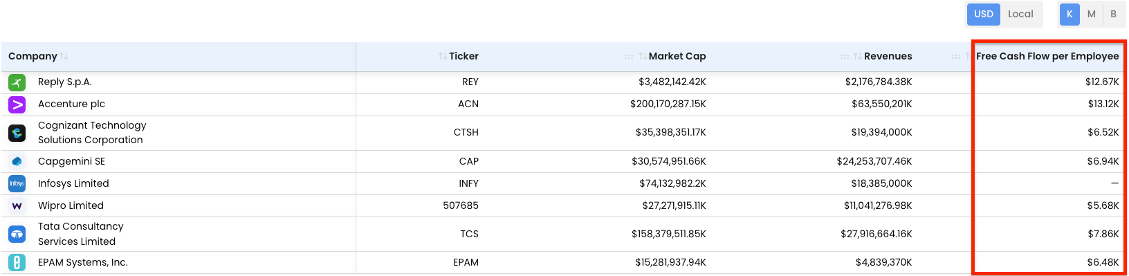The image size is (1129, 276).
Task: Switch currency toggle to USD
Action: (x=983, y=14)
